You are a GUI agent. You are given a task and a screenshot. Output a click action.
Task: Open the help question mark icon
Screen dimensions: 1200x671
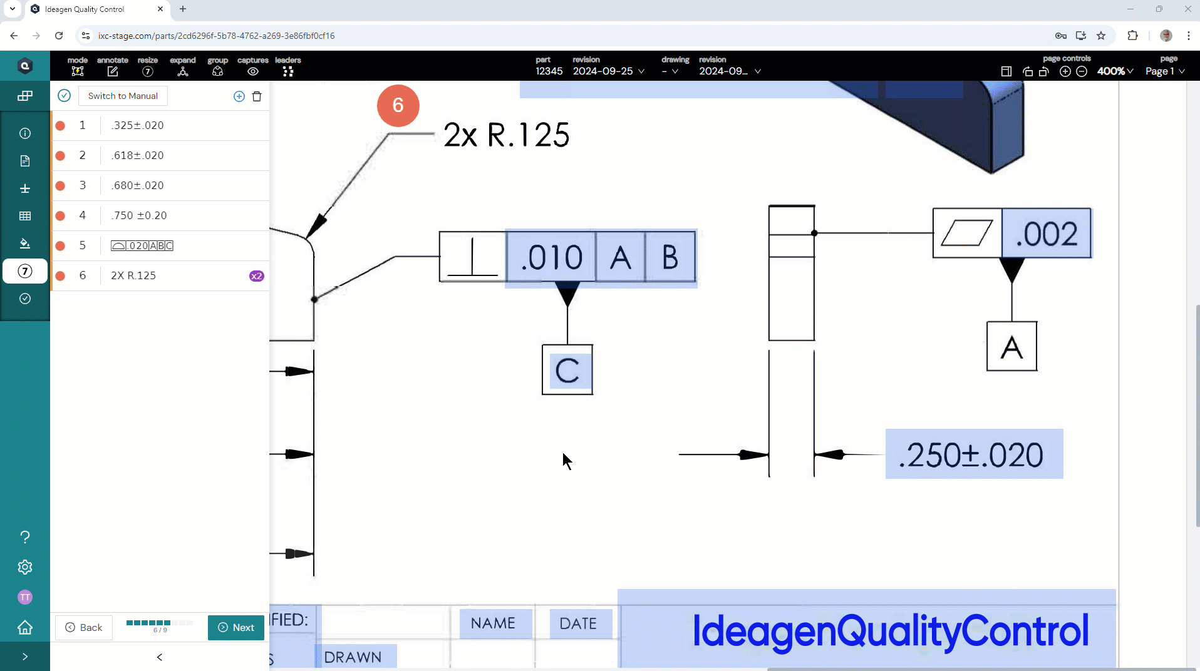coord(25,537)
